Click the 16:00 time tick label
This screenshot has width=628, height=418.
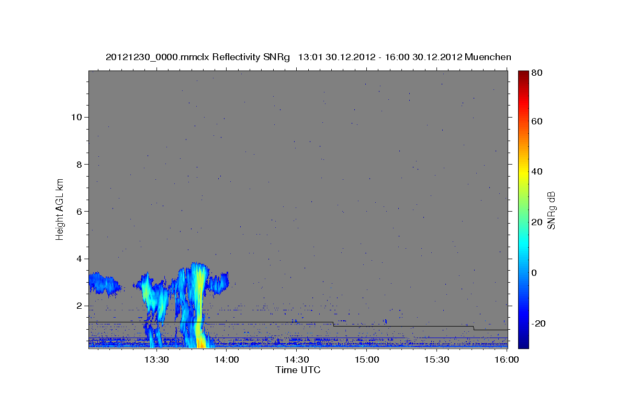click(507, 359)
